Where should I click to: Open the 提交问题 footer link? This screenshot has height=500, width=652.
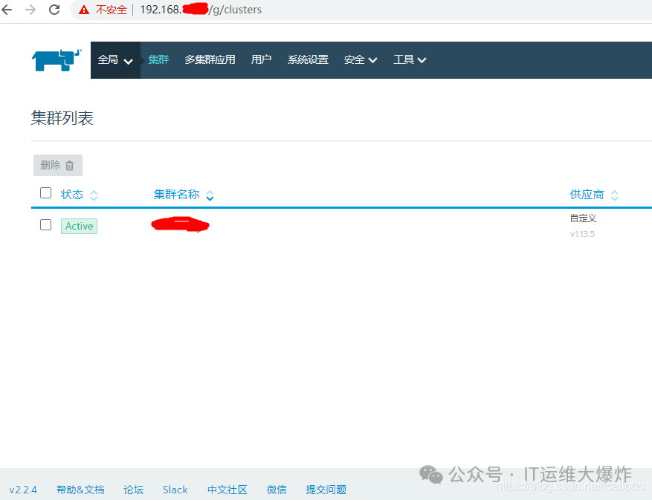click(326, 490)
